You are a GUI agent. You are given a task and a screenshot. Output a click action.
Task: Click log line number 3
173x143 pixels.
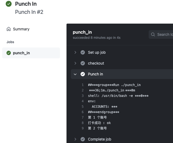(83, 96)
